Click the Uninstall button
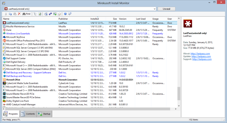This screenshot has width=227, height=123. 166,9
